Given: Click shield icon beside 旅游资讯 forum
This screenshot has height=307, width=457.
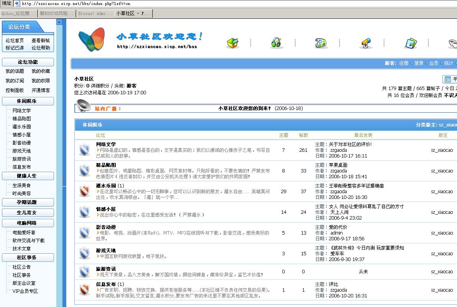Looking at the screenshot, I should (x=85, y=271).
